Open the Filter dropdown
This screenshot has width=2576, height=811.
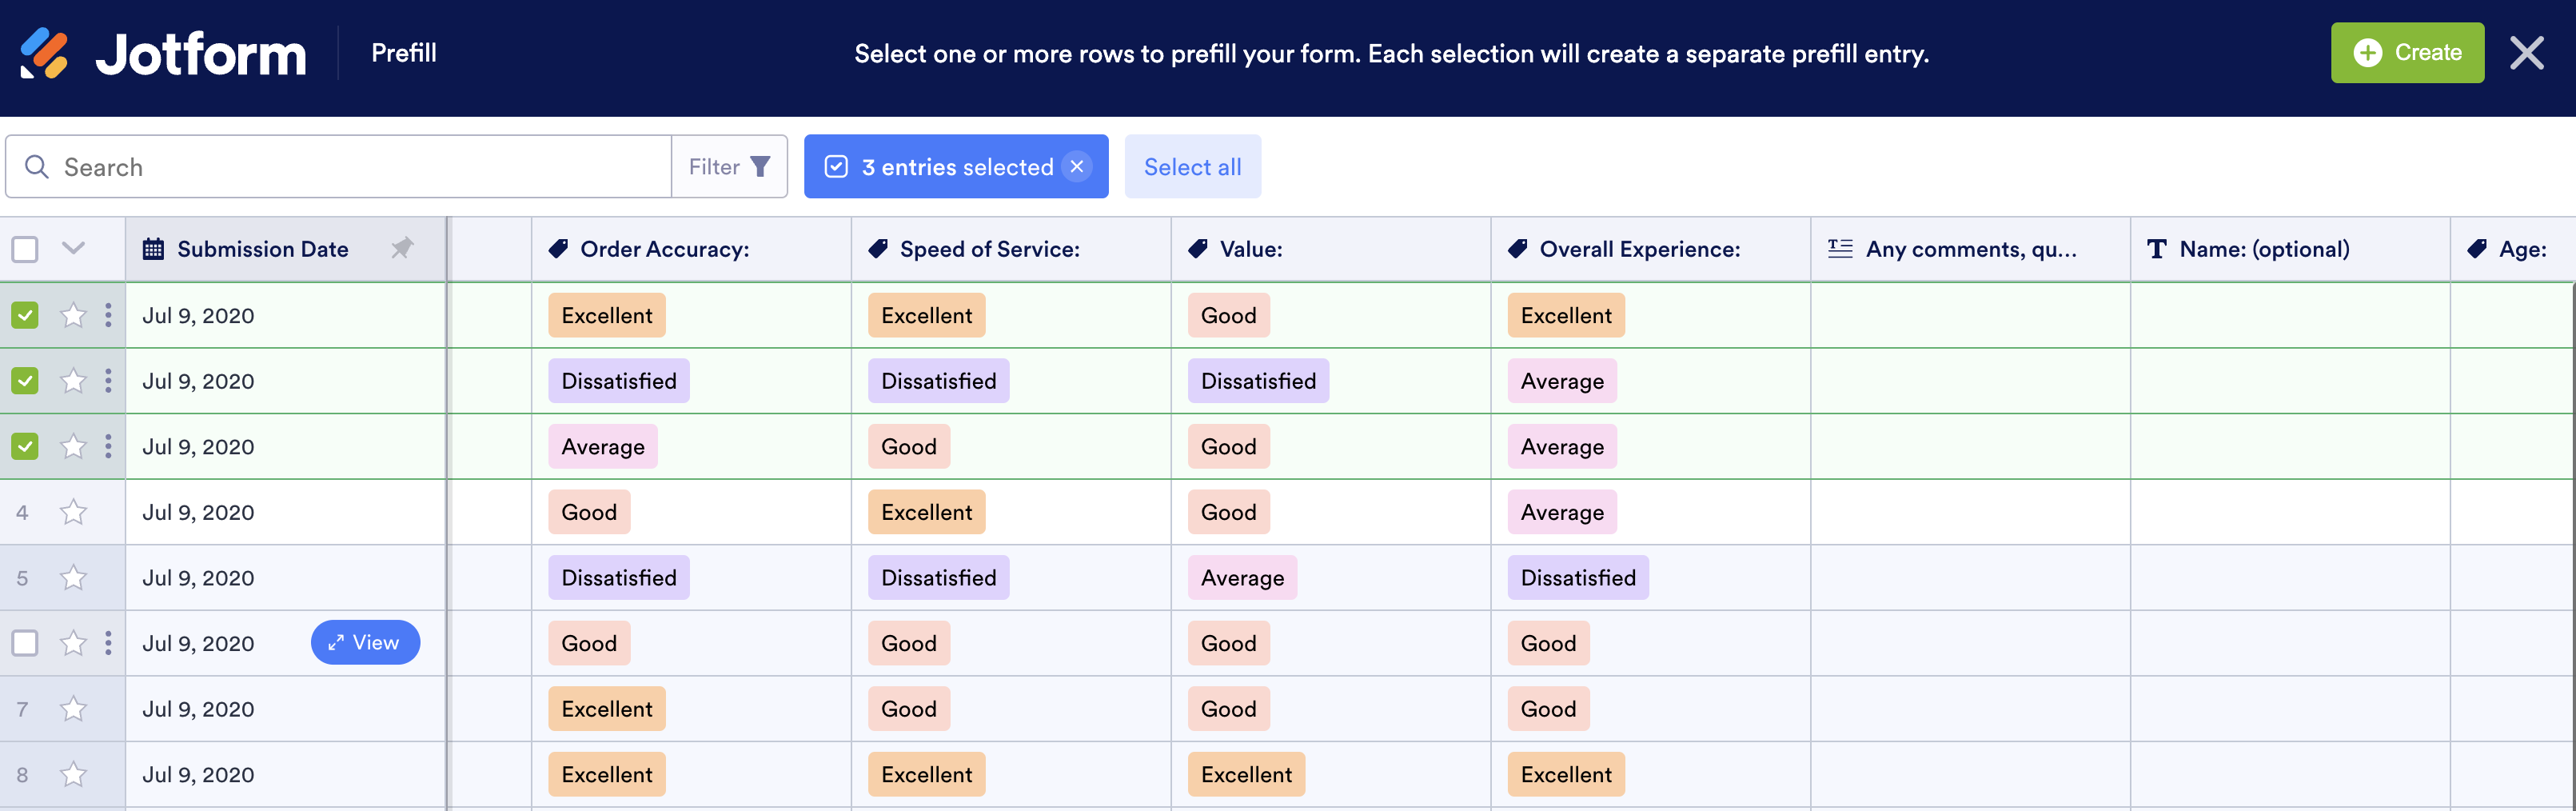coord(729,167)
